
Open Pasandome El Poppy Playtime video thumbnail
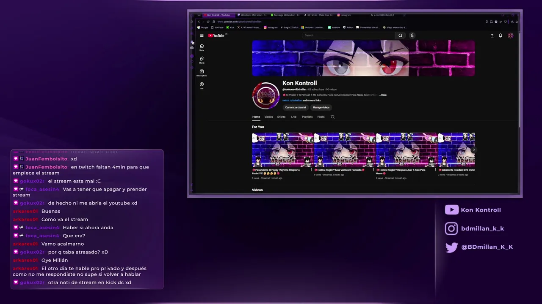pos(282,150)
